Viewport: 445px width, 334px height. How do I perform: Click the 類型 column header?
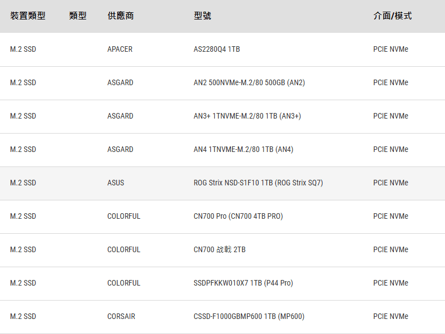click(x=78, y=16)
